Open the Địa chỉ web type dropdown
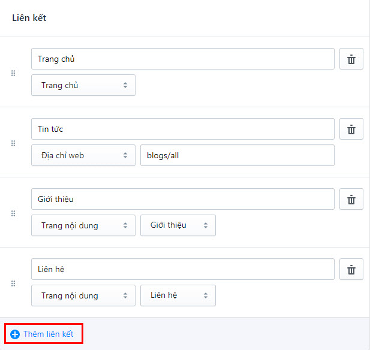The image size is (370, 350). click(x=83, y=155)
